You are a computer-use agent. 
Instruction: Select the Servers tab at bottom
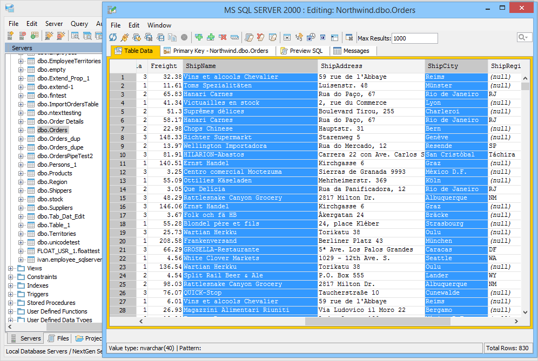(26, 338)
